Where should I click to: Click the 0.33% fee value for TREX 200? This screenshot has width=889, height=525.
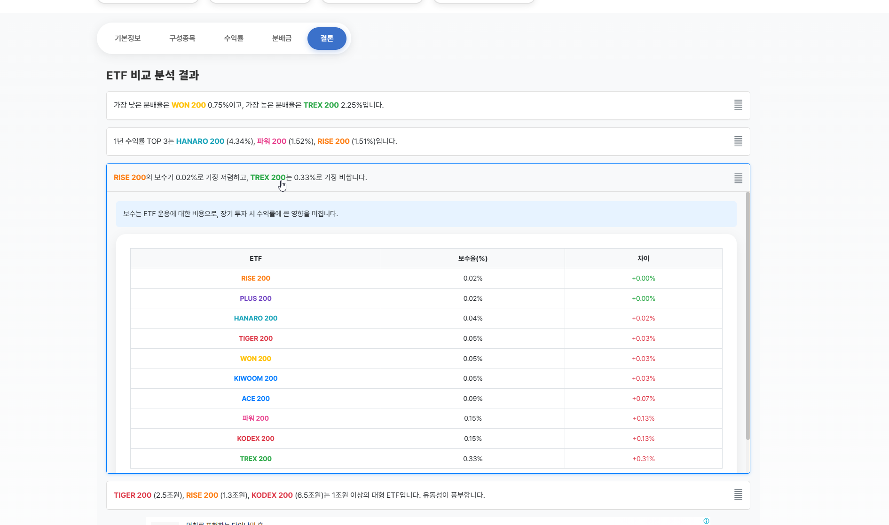pyautogui.click(x=472, y=459)
